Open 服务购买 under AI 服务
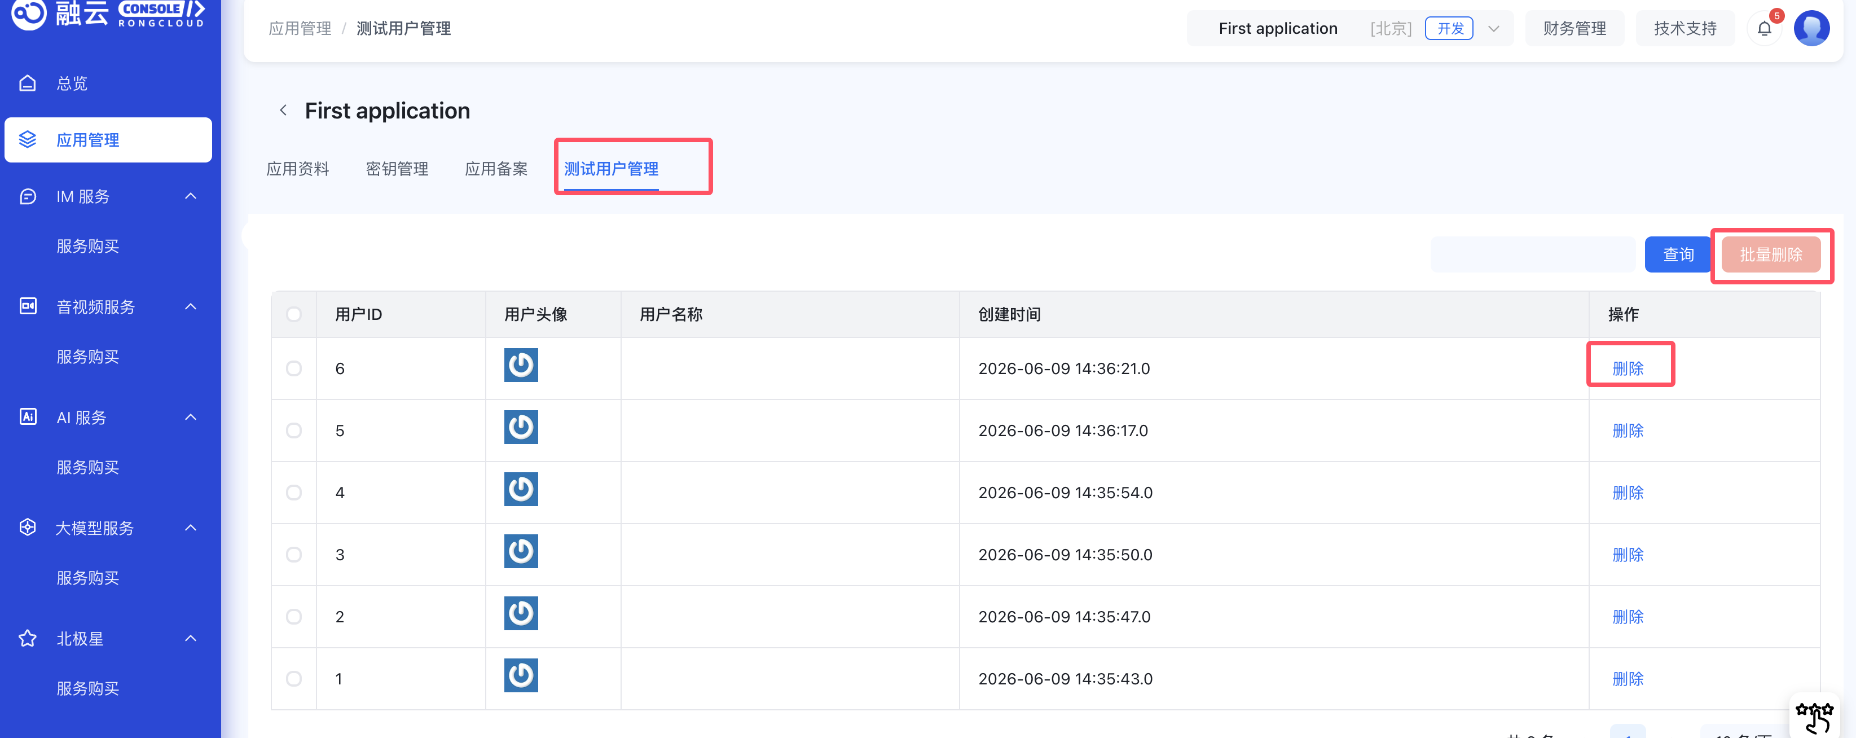This screenshot has width=1856, height=738. coord(88,468)
